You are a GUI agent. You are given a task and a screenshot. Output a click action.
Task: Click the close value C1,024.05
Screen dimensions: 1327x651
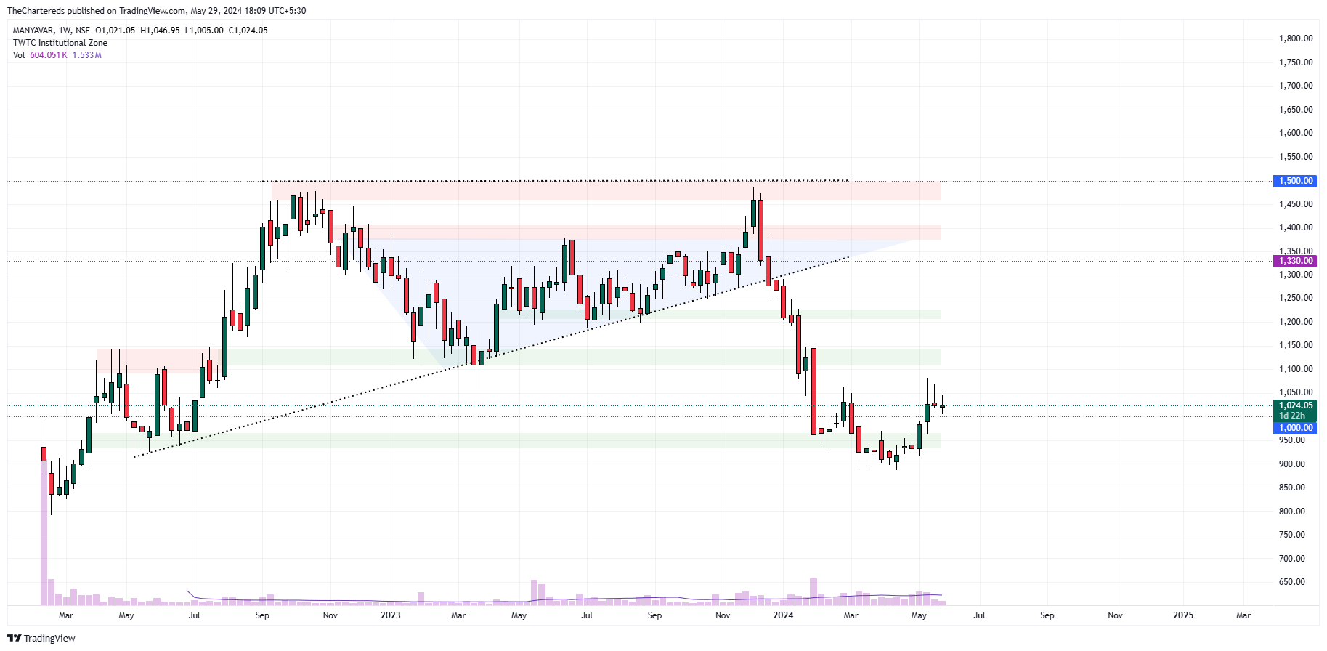[248, 31]
